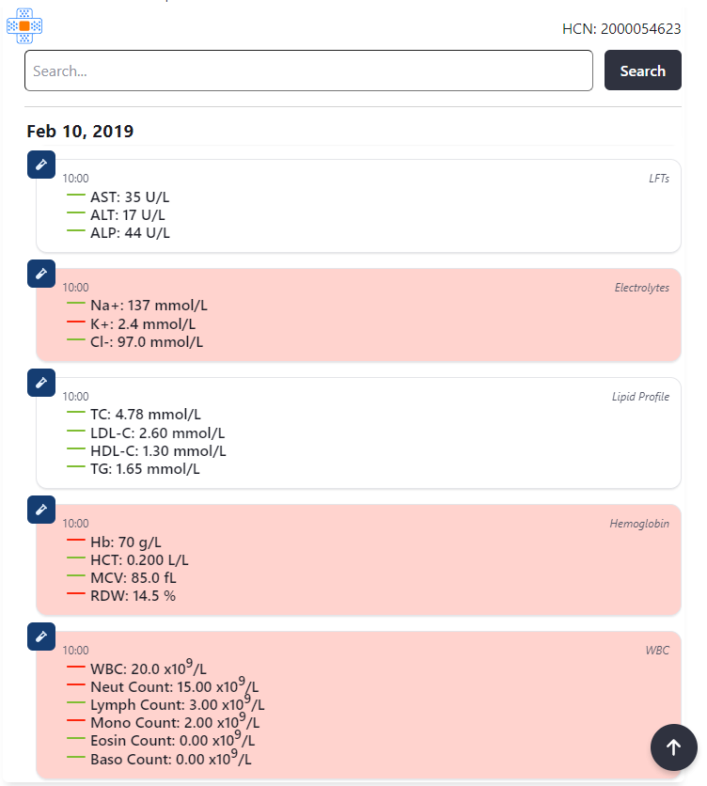Screen dimensions: 707x786
Task: Click the red indicator beside Hb value
Action: (76, 542)
